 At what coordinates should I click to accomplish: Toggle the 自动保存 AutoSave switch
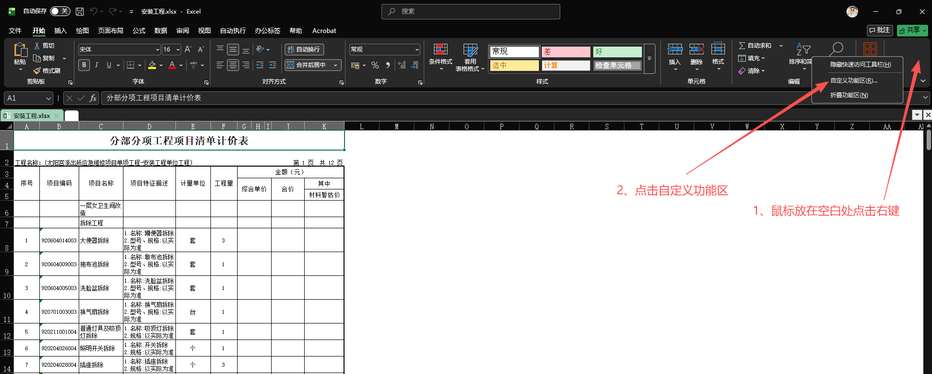(x=60, y=11)
